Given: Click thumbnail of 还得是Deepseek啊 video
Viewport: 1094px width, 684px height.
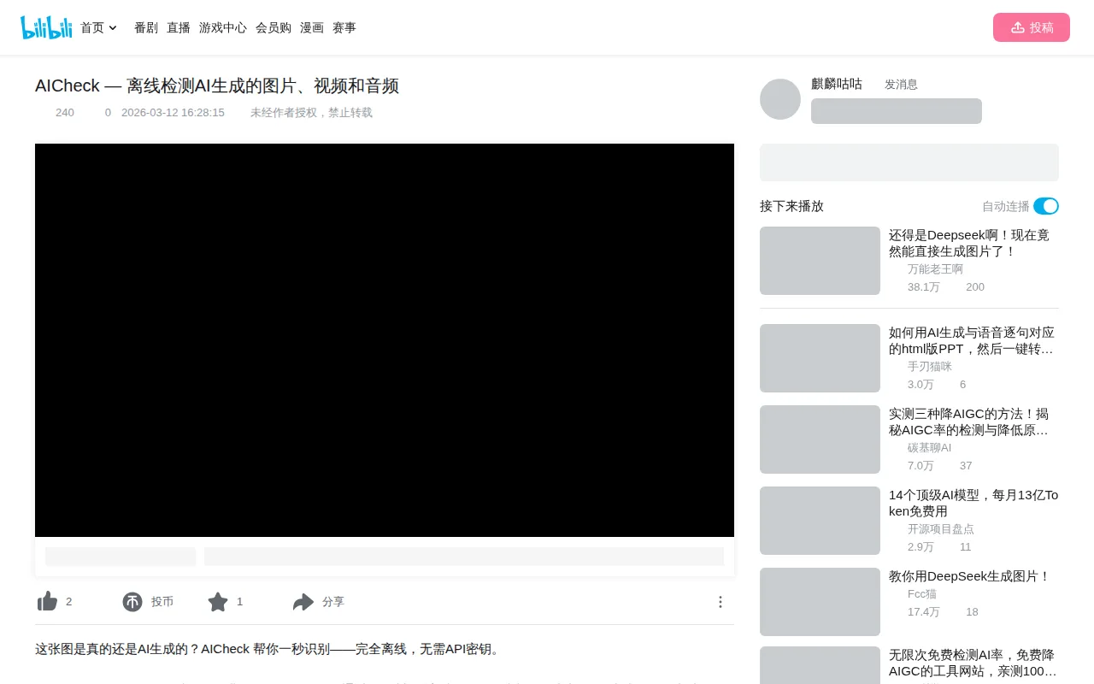Looking at the screenshot, I should pos(820,261).
